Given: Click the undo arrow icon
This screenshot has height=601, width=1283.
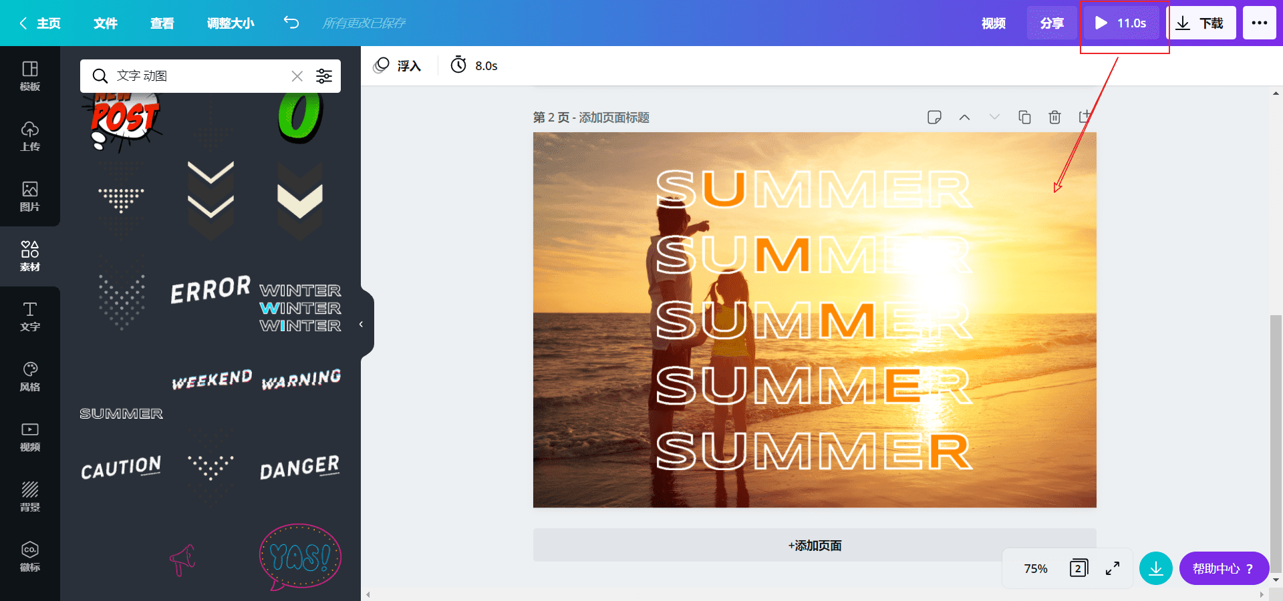Looking at the screenshot, I should click(291, 23).
